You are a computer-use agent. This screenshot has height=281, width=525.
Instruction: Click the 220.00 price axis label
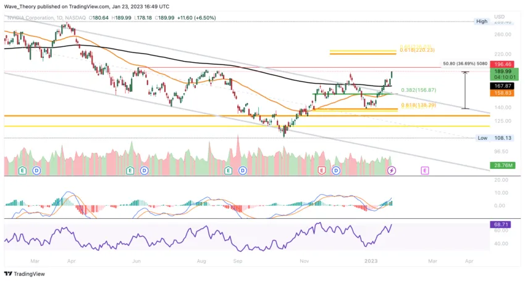[x=503, y=54]
